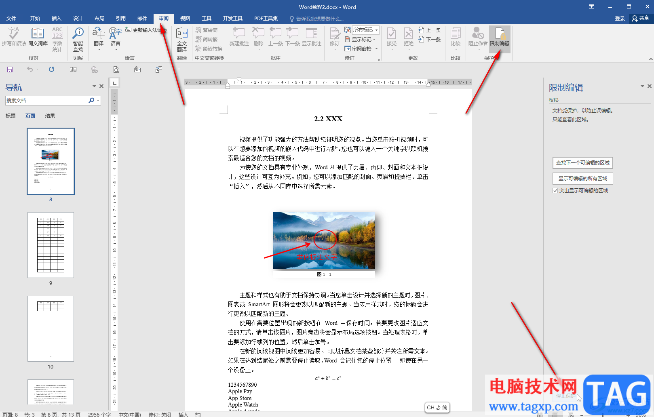Open search options dropdown in navigation
Image resolution: width=654 pixels, height=417 pixels.
point(98,100)
